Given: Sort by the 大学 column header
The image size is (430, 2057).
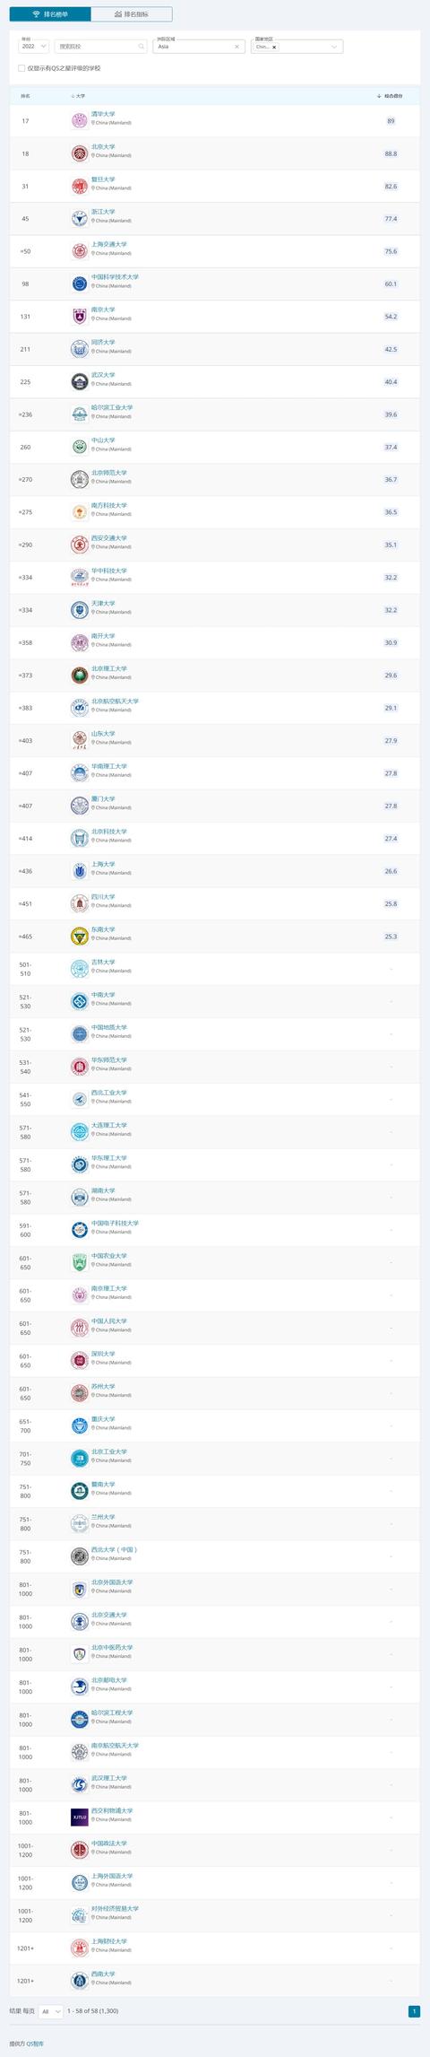Looking at the screenshot, I should point(78,95).
